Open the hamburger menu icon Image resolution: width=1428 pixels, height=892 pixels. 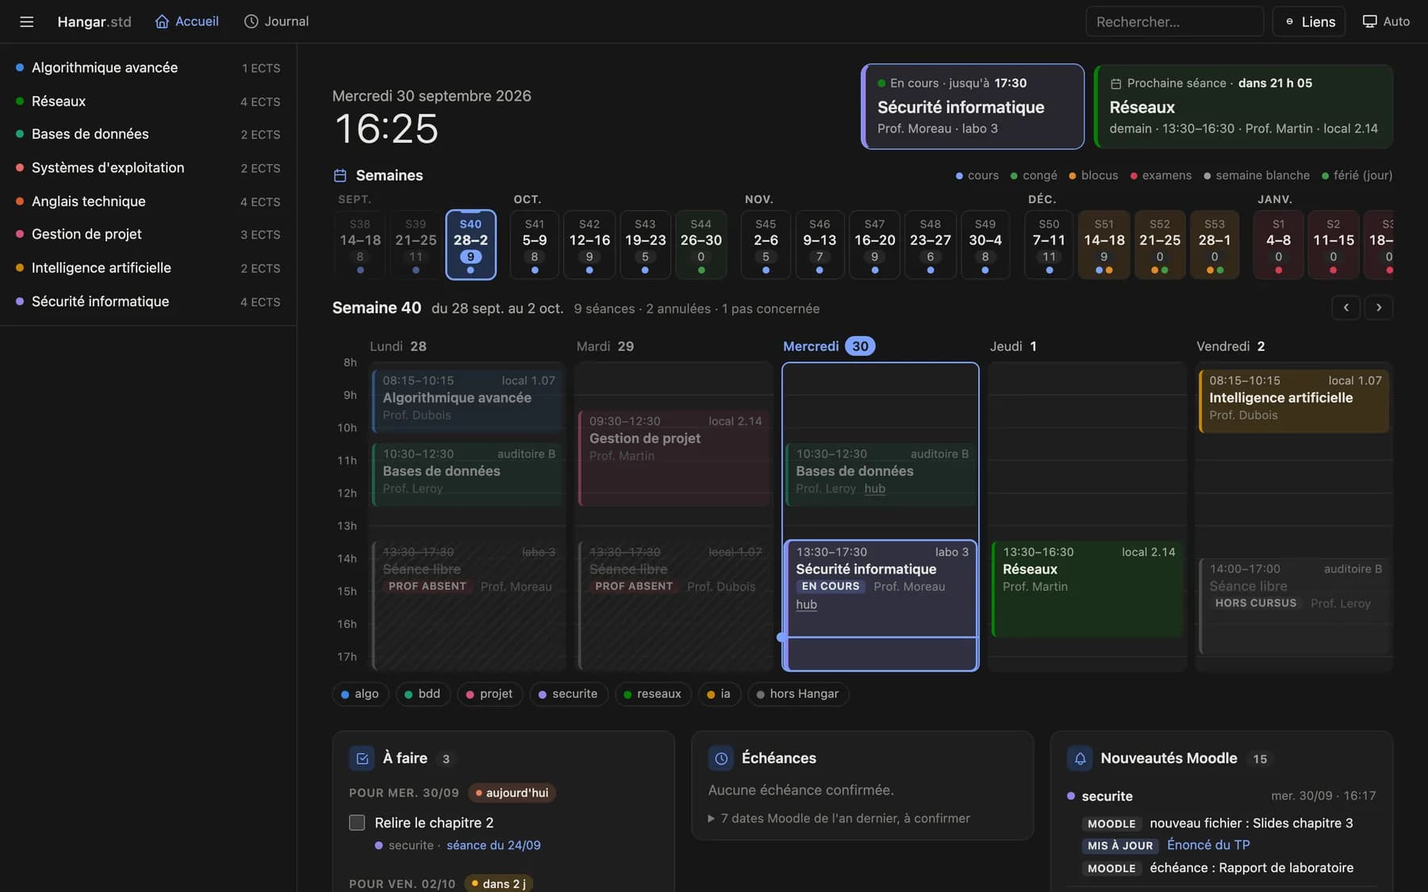click(x=26, y=21)
